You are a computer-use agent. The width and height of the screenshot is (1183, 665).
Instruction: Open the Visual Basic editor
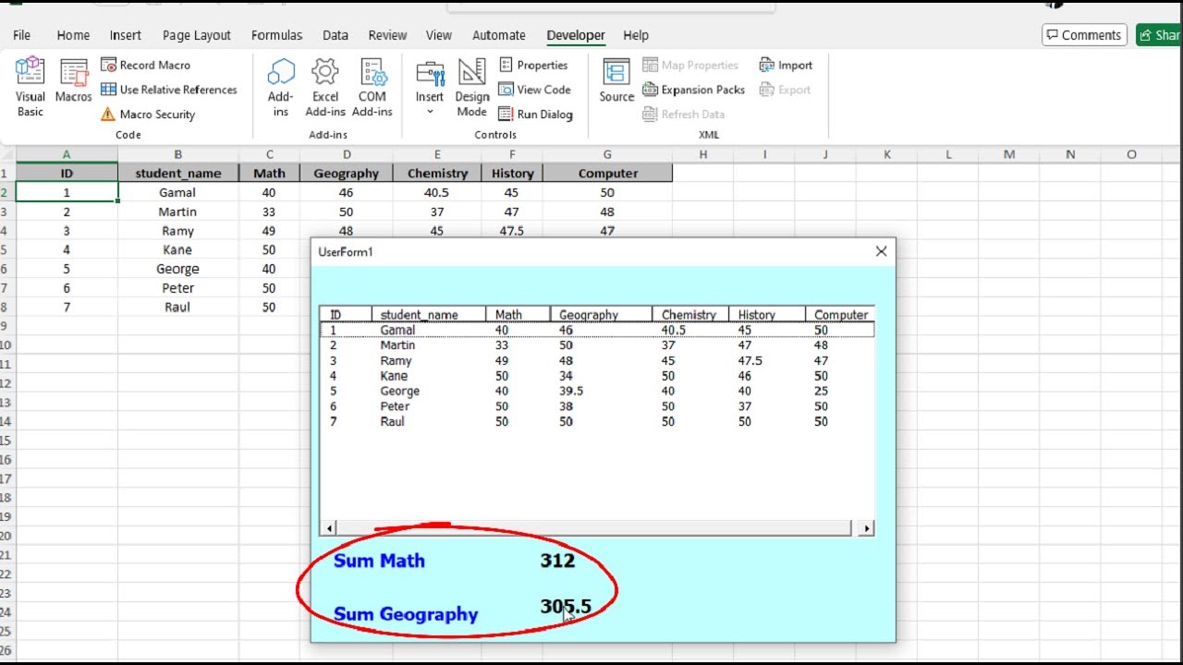30,87
